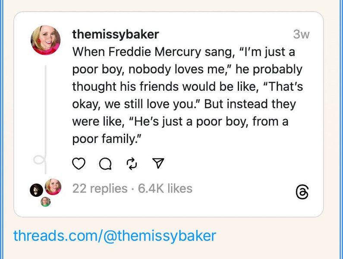The image size is (343, 259).
Task: Click the blonde replier avatar beside reply count
Action: [53, 186]
